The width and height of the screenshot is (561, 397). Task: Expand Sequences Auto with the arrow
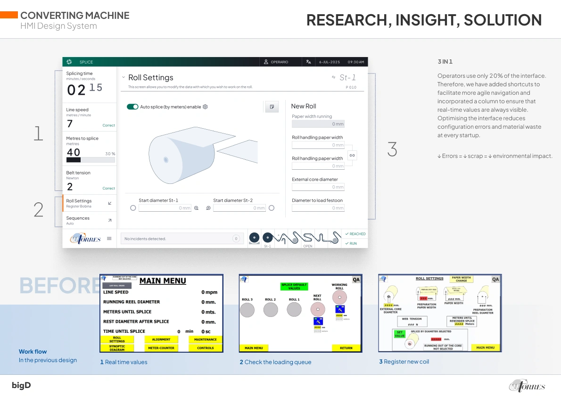point(110,220)
